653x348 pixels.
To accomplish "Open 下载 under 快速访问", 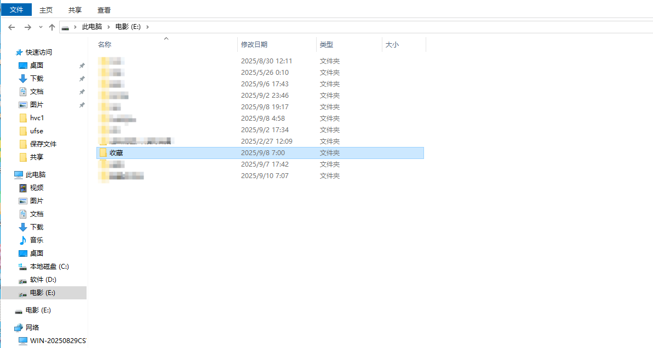I will coord(37,79).
